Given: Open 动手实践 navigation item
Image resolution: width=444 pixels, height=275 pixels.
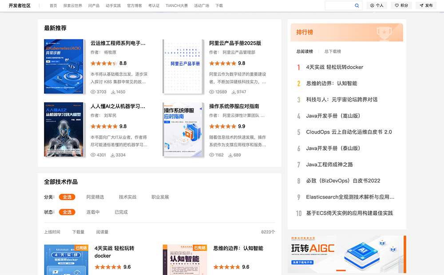Looking at the screenshot, I should pos(113,6).
